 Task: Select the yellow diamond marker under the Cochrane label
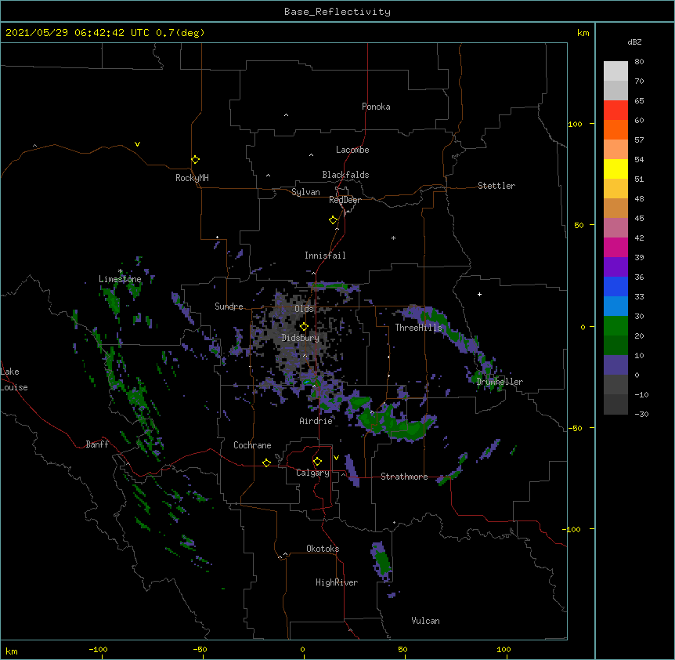tap(266, 462)
